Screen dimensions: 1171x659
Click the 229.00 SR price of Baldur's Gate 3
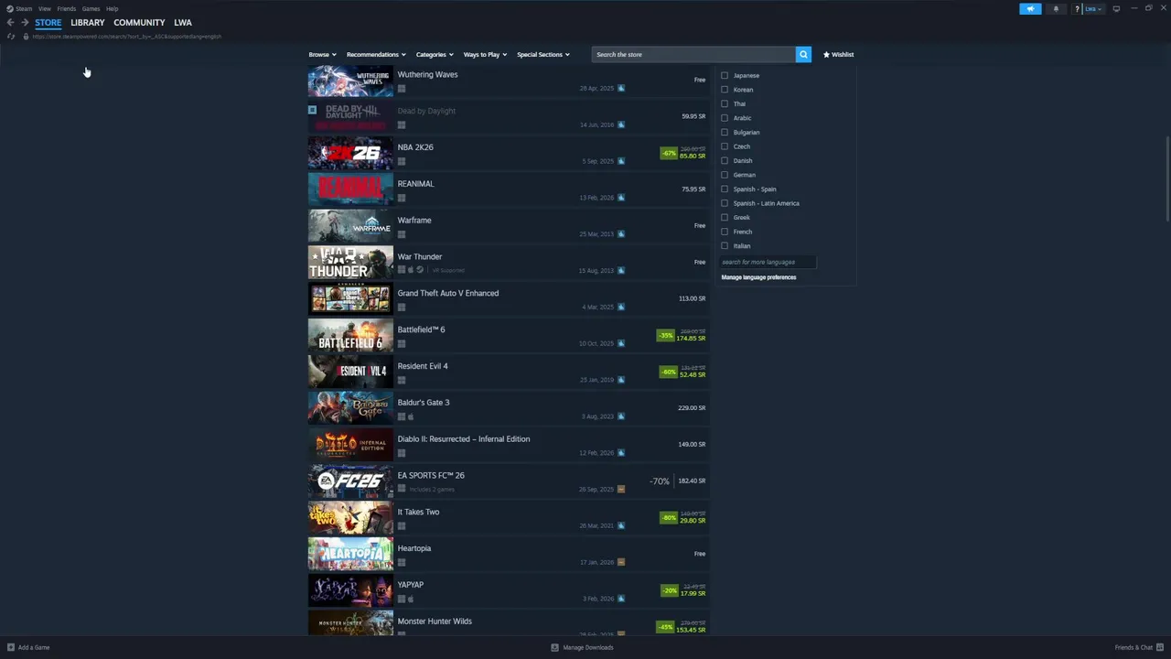[x=692, y=407]
